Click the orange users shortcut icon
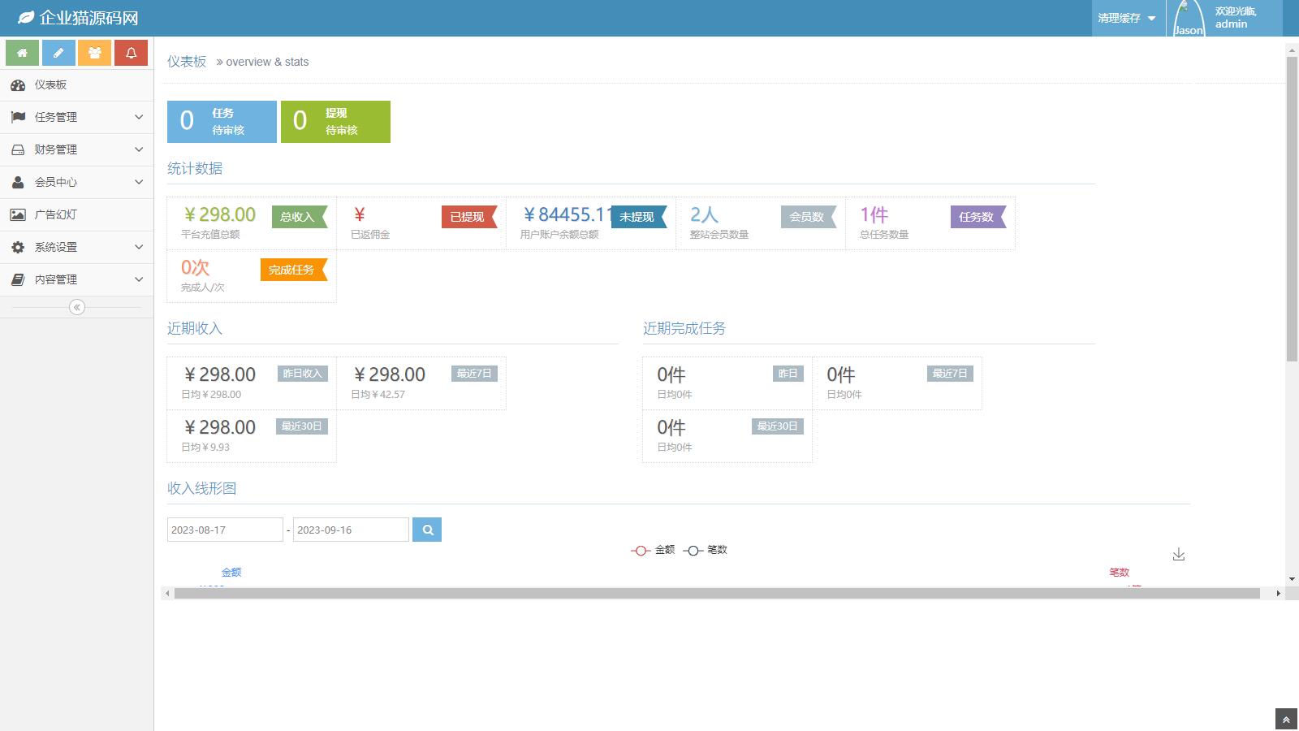The image size is (1299, 731). [x=94, y=53]
